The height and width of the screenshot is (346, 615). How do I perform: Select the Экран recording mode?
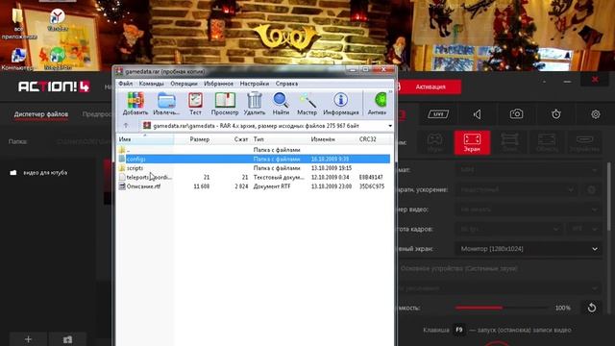pos(472,142)
